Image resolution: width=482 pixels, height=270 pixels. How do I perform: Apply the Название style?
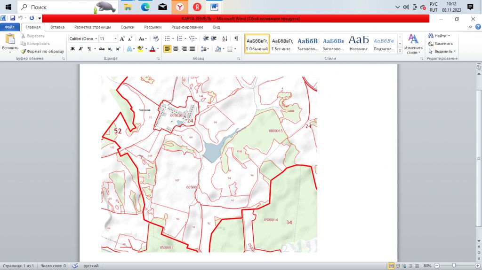tap(358, 44)
